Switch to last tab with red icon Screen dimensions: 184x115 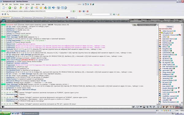tap(71, 17)
